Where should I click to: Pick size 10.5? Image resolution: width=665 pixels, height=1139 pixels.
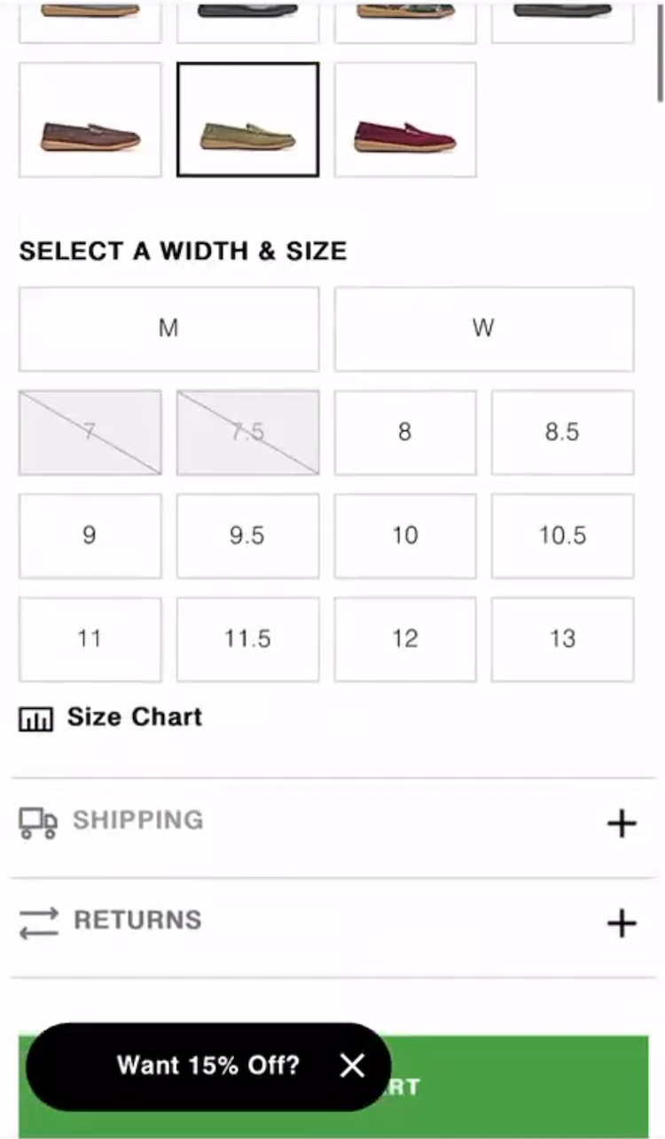point(562,536)
